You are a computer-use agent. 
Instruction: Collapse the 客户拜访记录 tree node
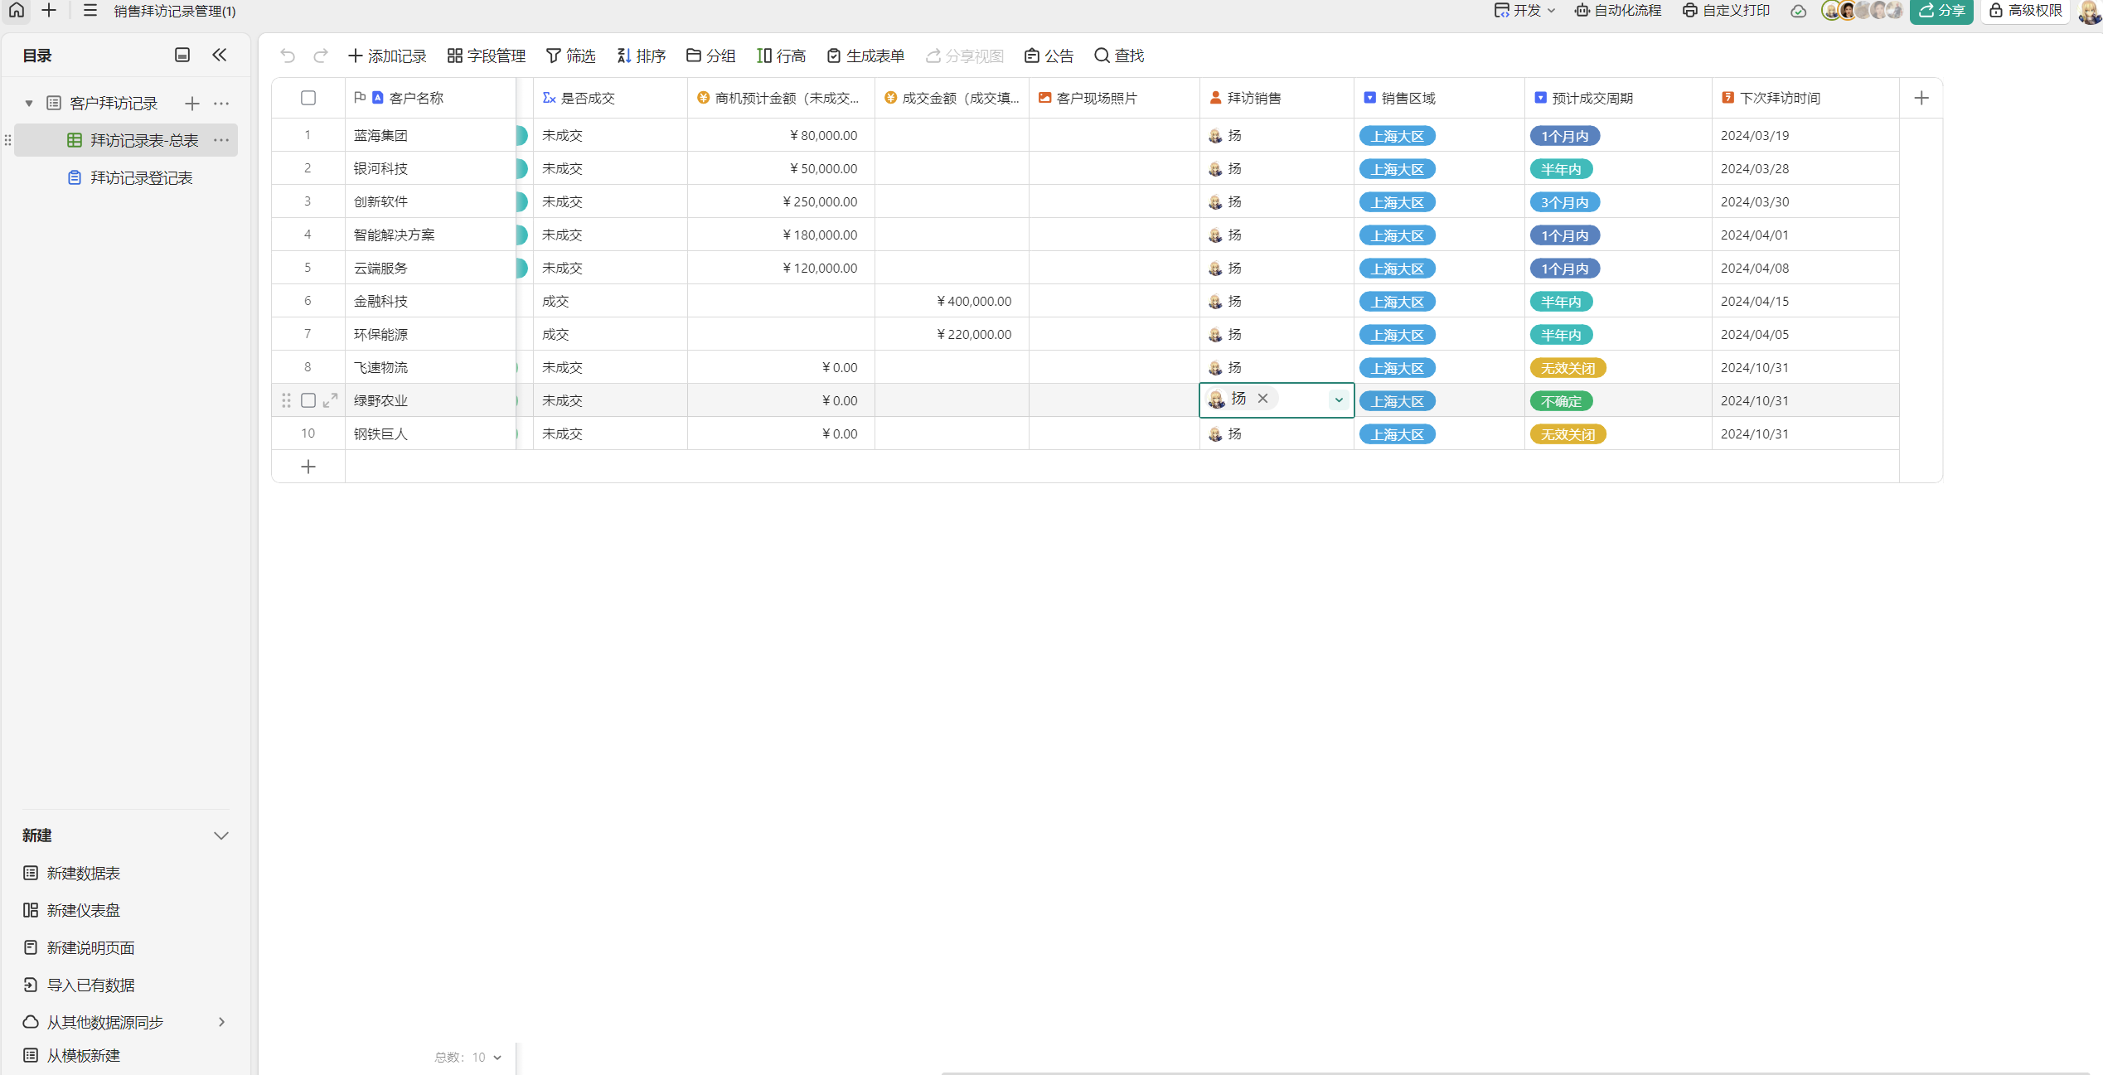29,103
